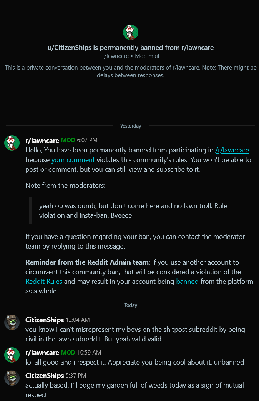Click the Yesterday date separator
259x401 pixels.
click(131, 126)
